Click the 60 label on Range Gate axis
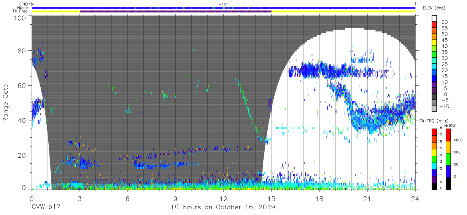The image size is (467, 215). 22,86
